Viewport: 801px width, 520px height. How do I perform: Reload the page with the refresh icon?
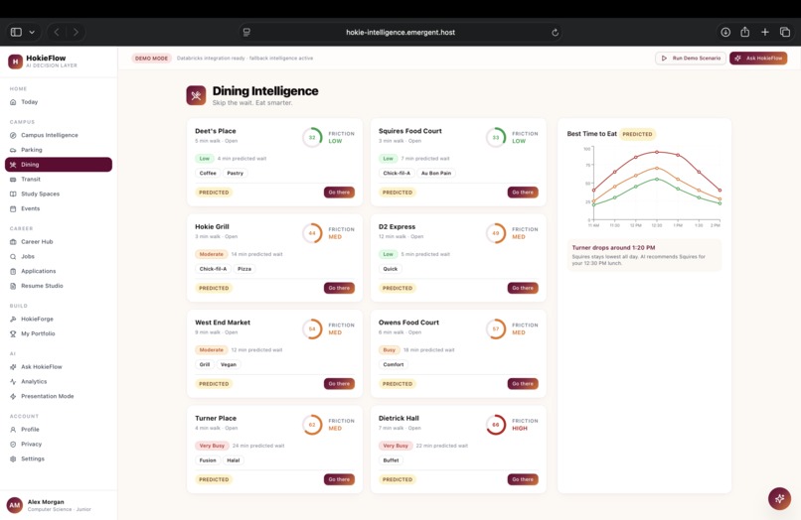[x=555, y=32]
